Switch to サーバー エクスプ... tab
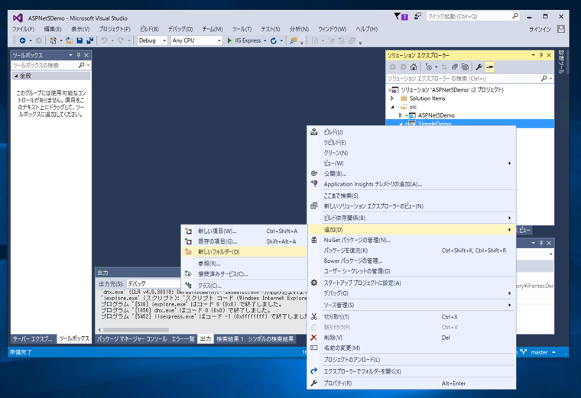The width and height of the screenshot is (581, 398). (x=33, y=338)
